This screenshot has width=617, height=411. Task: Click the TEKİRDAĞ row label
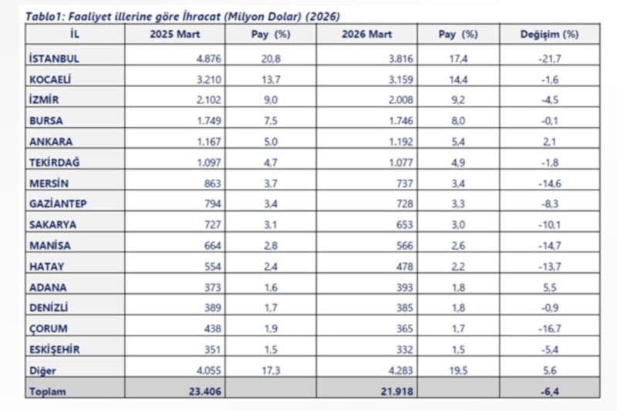tap(52, 162)
